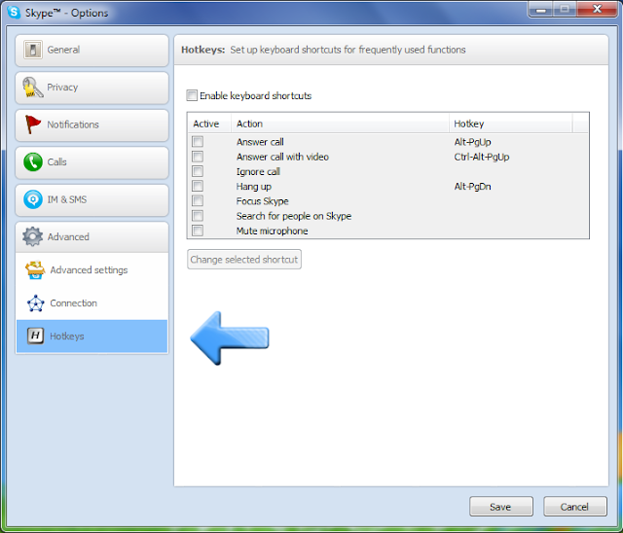Open the General options section
Screen dimensions: 623x533
pos(92,51)
